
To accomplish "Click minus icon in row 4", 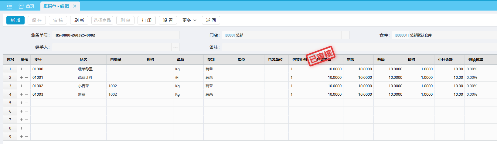I will 27,94.
